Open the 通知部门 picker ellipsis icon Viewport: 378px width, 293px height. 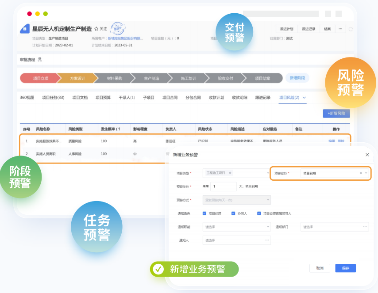pyautogui.click(x=365, y=227)
